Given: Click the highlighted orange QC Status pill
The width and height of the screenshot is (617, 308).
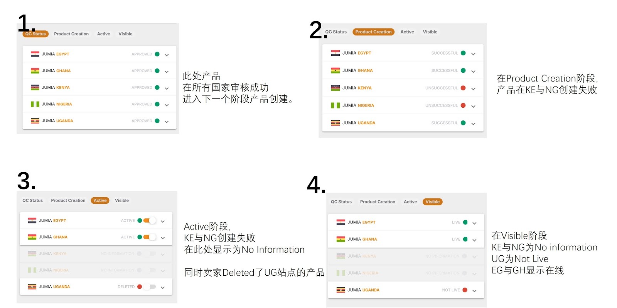Looking at the screenshot, I should 35,34.
